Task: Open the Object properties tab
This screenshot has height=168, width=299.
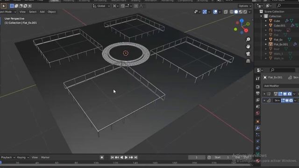Action: [257, 121]
